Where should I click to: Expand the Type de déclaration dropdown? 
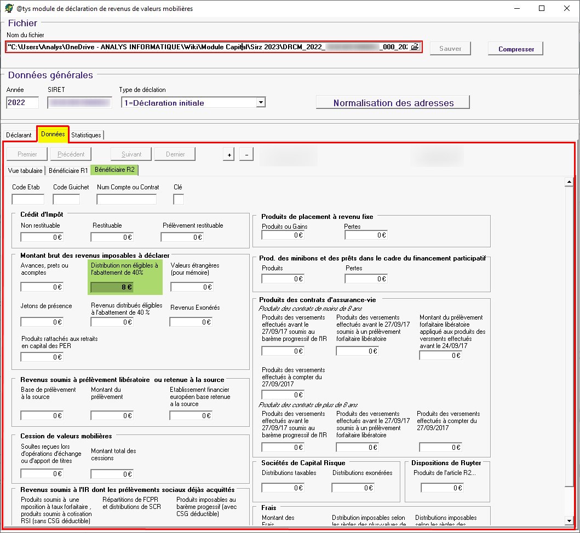pyautogui.click(x=261, y=102)
